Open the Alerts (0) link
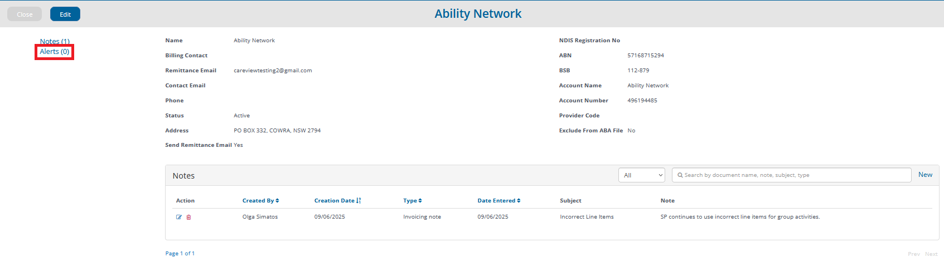944x262 pixels. (55, 52)
